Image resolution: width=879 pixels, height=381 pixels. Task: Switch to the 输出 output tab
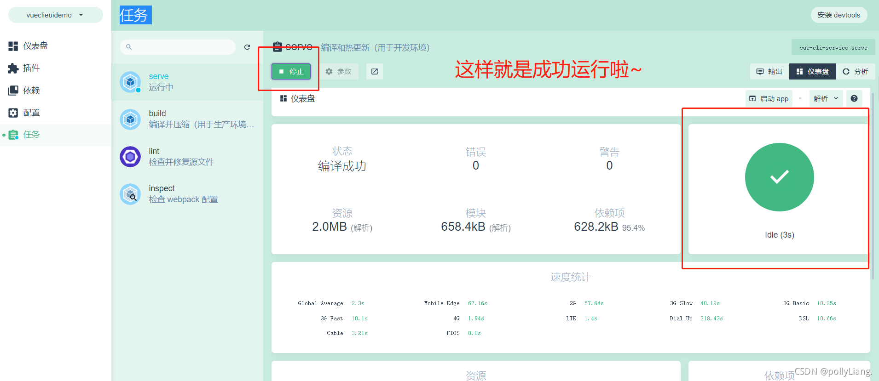tap(769, 72)
